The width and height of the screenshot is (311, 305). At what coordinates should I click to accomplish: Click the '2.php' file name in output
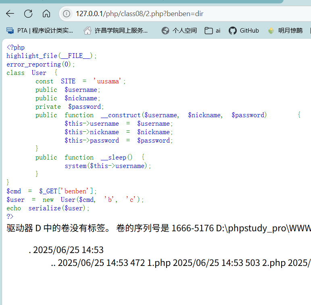click(274, 263)
